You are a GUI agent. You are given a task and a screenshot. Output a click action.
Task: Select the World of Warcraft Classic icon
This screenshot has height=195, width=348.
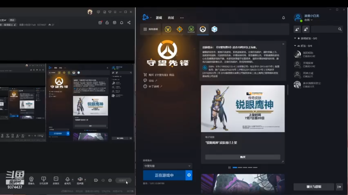coord(191,29)
